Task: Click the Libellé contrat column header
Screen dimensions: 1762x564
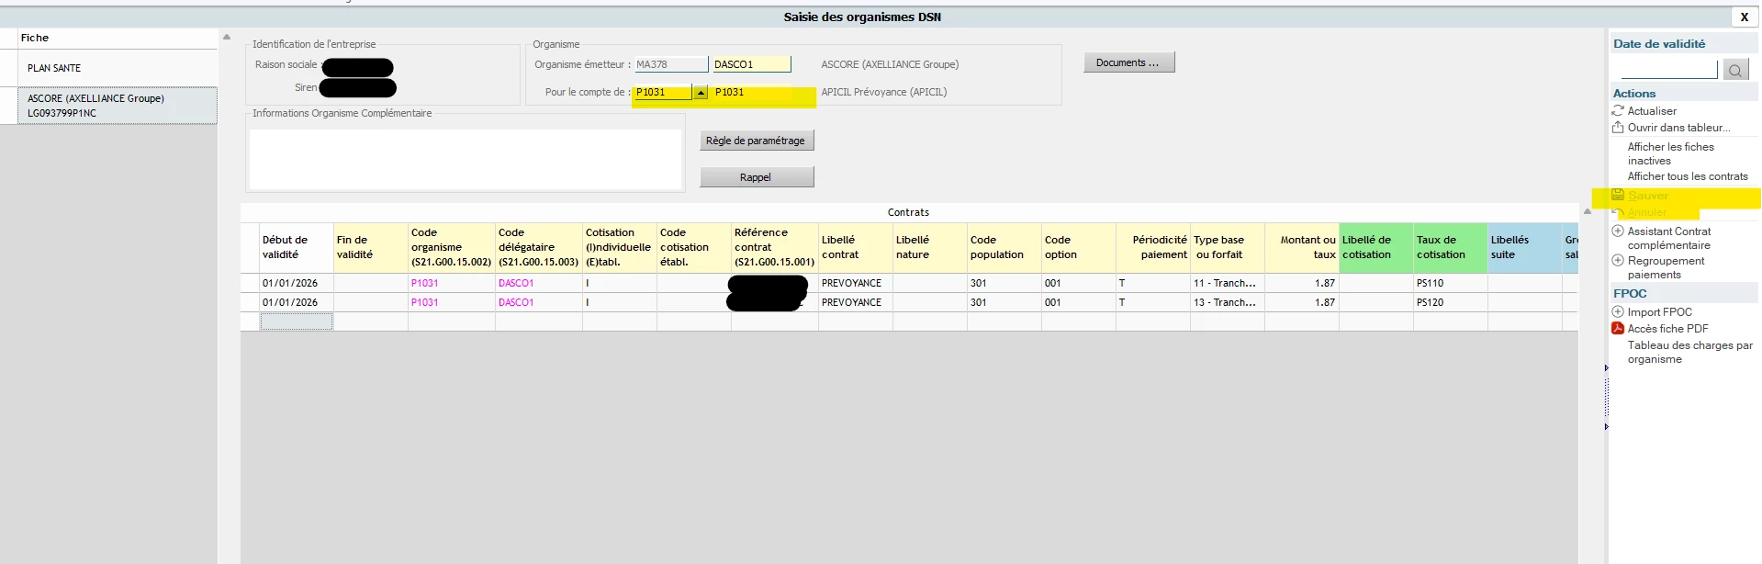Action: click(x=855, y=247)
